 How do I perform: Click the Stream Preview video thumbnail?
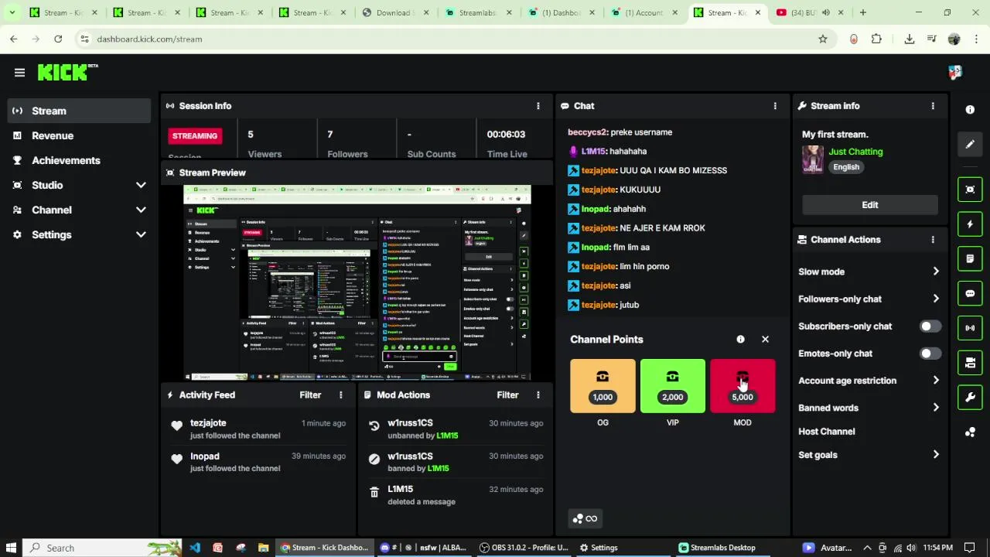click(357, 282)
